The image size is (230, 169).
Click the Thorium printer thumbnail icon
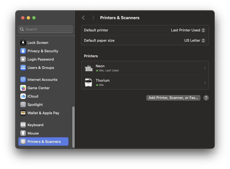pyautogui.click(x=88, y=83)
